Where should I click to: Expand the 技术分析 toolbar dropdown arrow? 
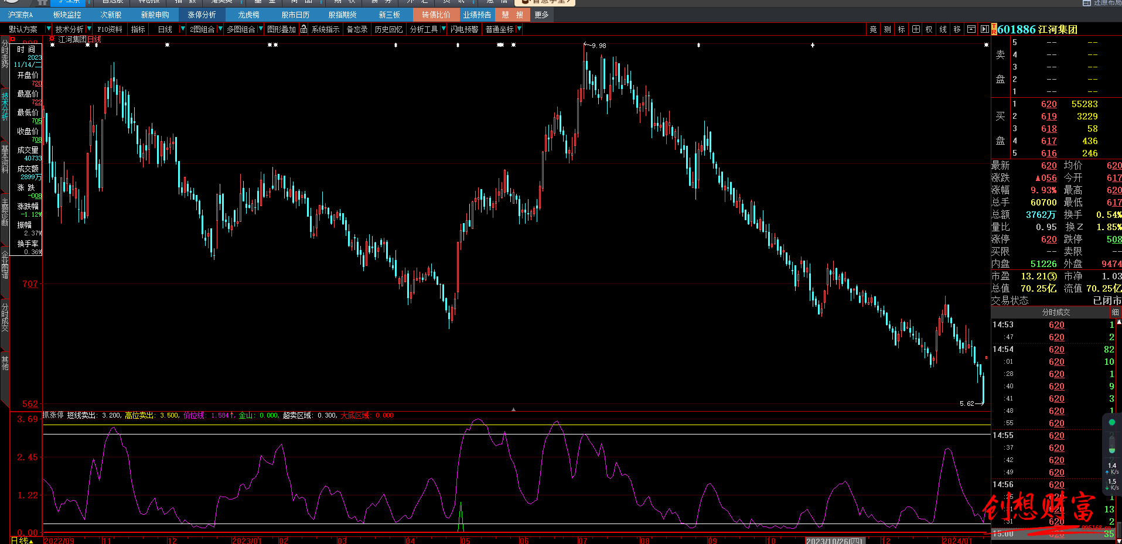pos(88,29)
